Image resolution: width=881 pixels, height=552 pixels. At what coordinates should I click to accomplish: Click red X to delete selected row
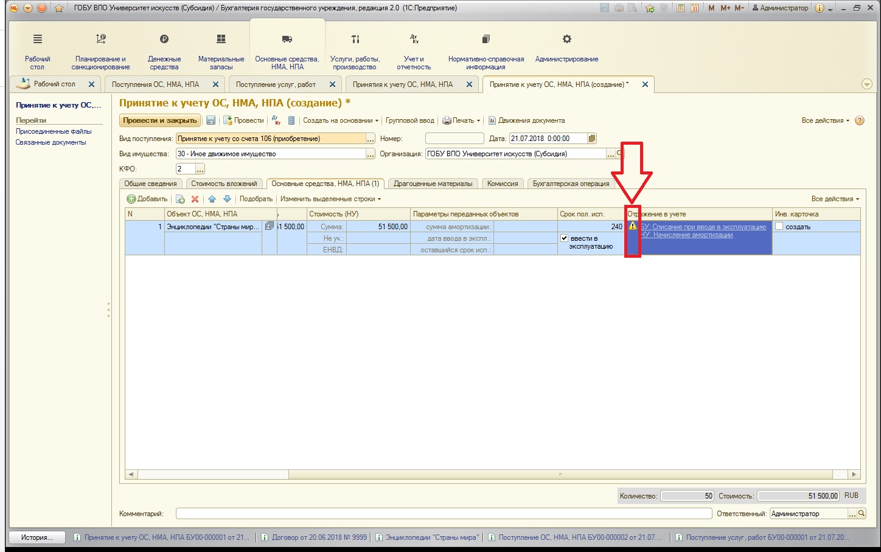tap(195, 199)
